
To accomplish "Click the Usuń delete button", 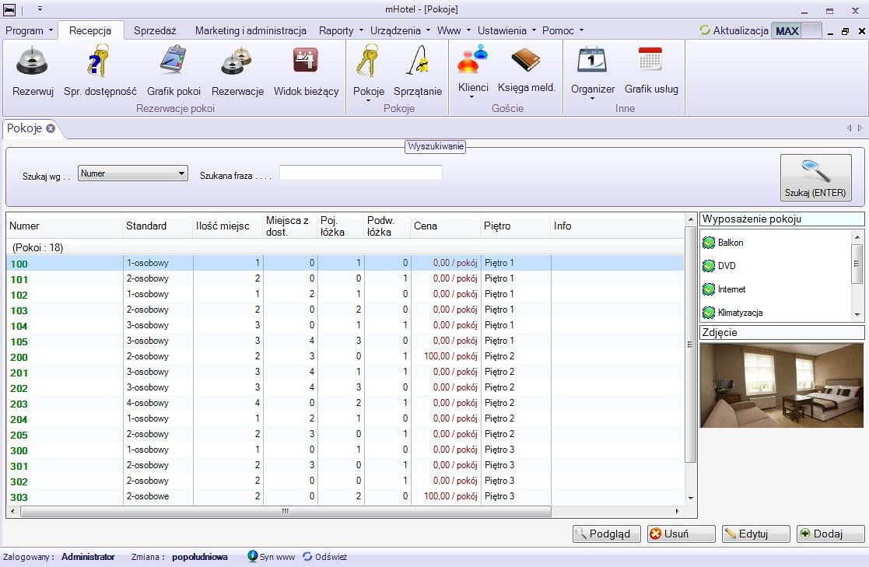I will (x=682, y=534).
